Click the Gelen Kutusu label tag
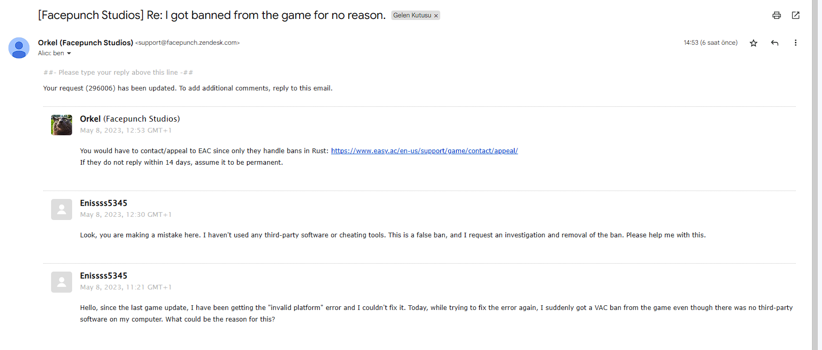 (x=412, y=16)
